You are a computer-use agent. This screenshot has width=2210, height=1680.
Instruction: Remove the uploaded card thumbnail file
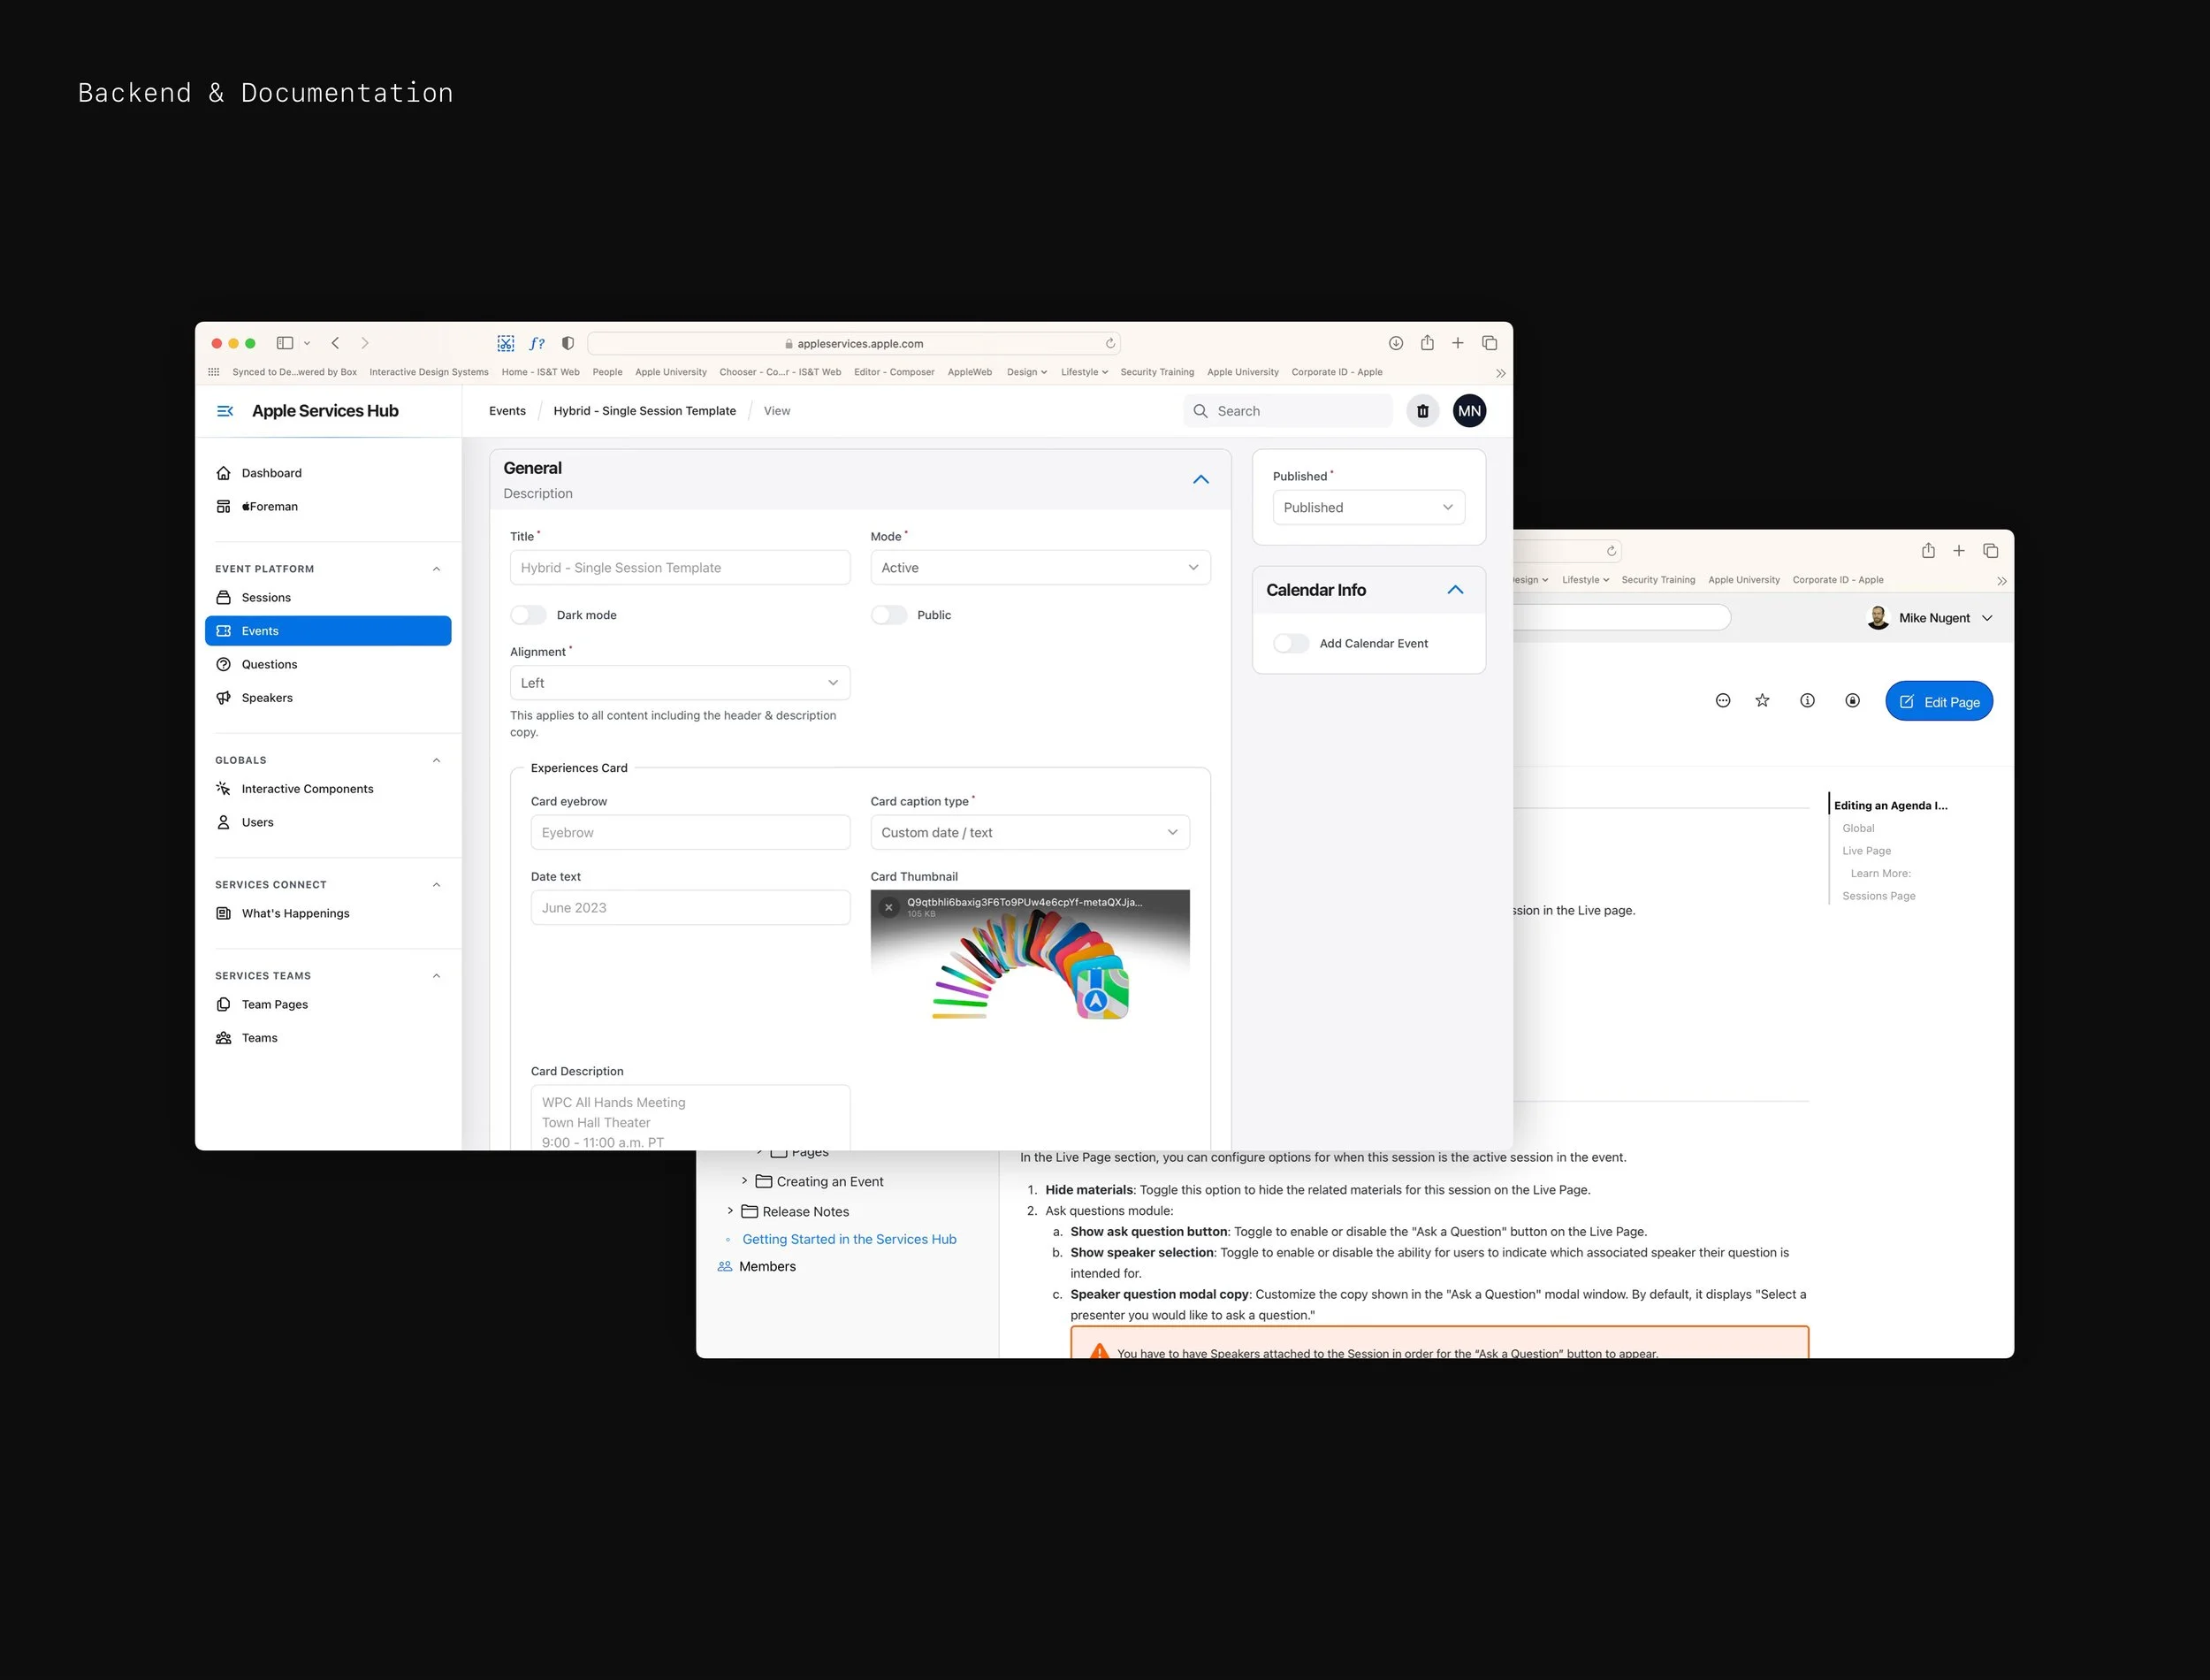888,908
